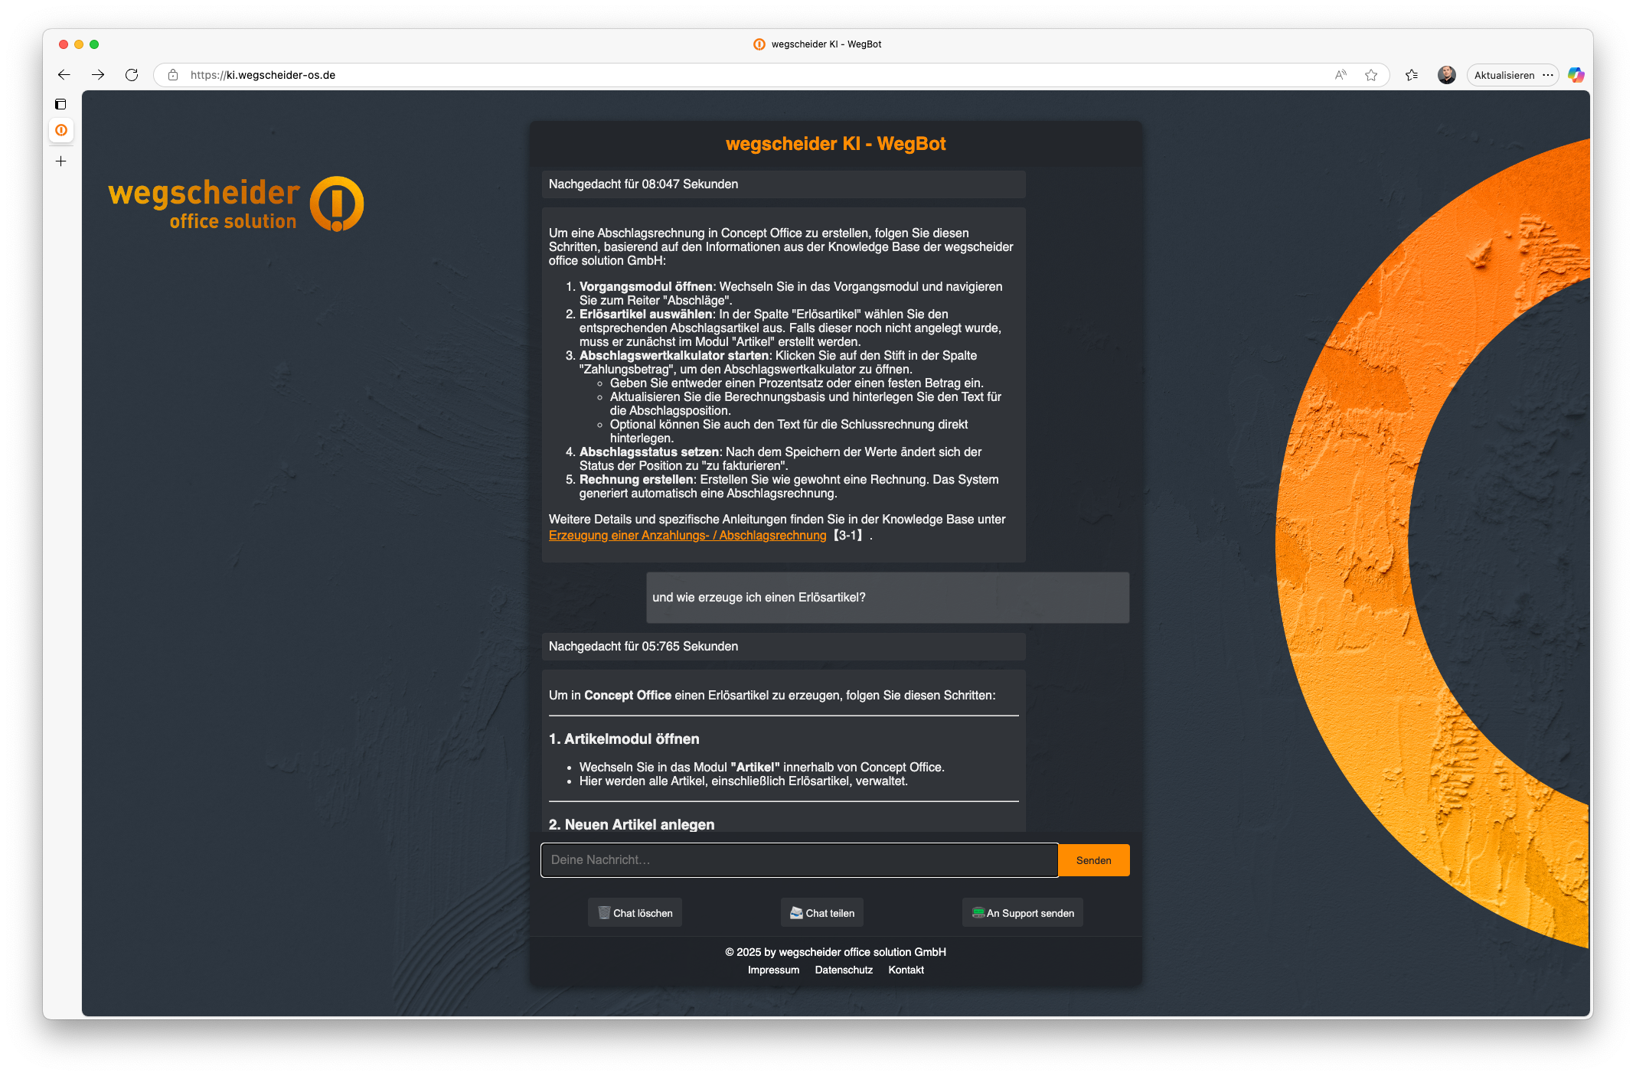The width and height of the screenshot is (1636, 1076).
Task: Open the Kontakt footer link
Action: [x=906, y=970]
